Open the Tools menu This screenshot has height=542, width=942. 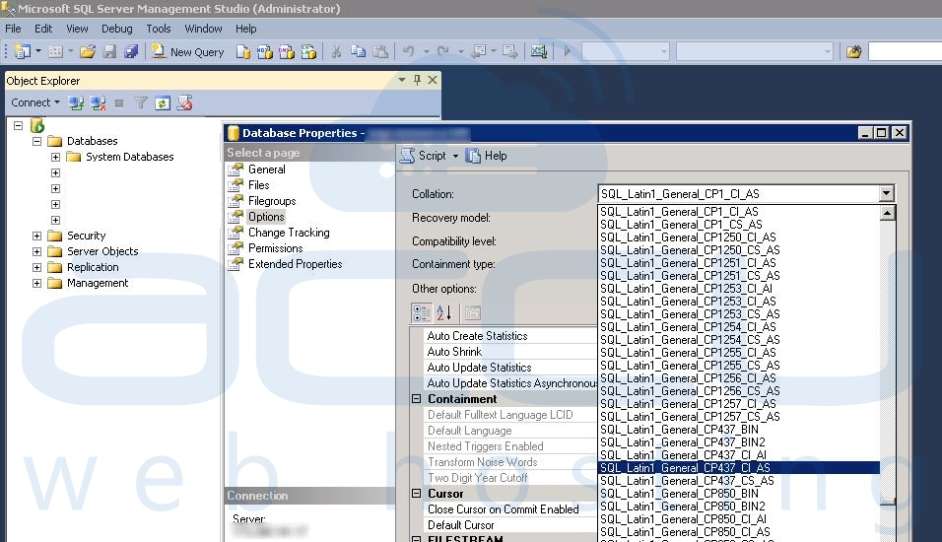pyautogui.click(x=159, y=29)
